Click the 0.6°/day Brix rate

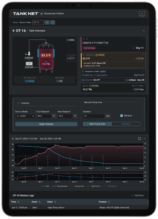(138, 89)
